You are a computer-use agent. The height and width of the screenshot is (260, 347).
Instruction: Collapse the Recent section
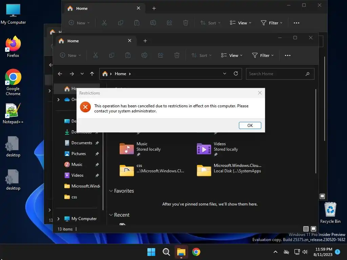(x=111, y=215)
